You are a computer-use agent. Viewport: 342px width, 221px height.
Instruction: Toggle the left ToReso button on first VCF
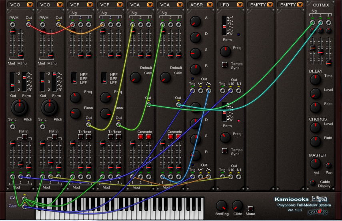click(80, 137)
